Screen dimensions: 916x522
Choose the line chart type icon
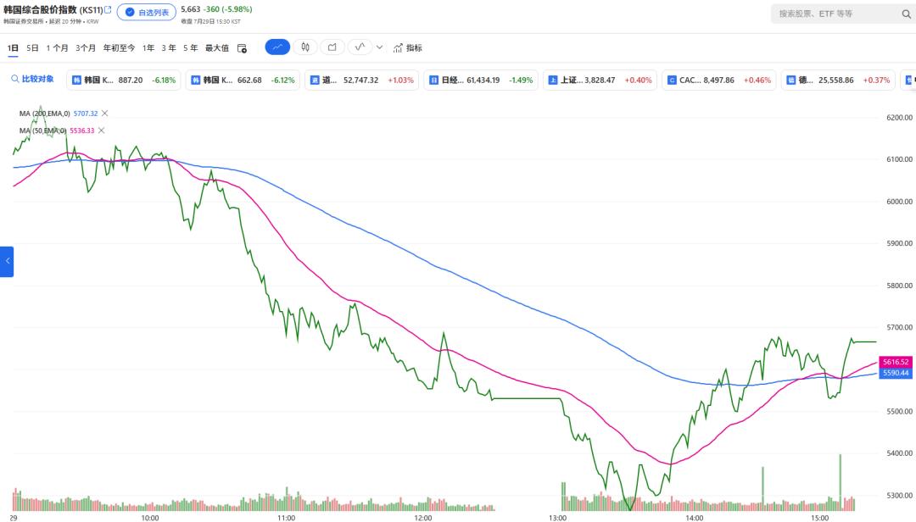click(277, 47)
